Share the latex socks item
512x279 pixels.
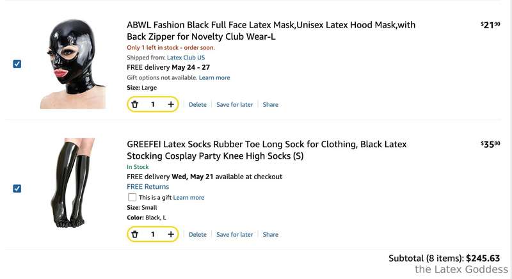[x=270, y=235]
